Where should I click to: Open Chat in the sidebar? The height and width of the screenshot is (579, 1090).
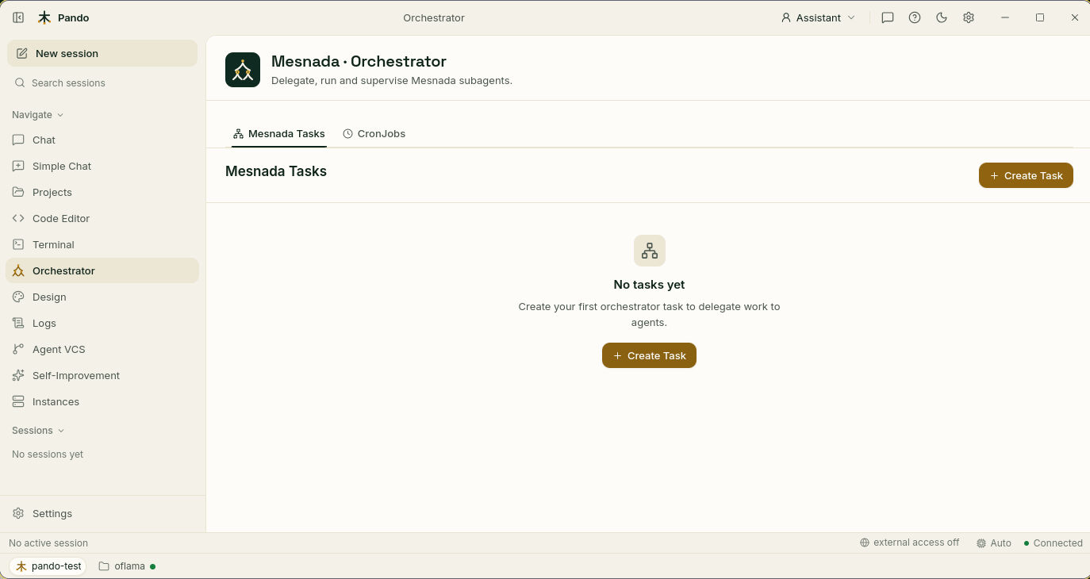click(x=102, y=140)
